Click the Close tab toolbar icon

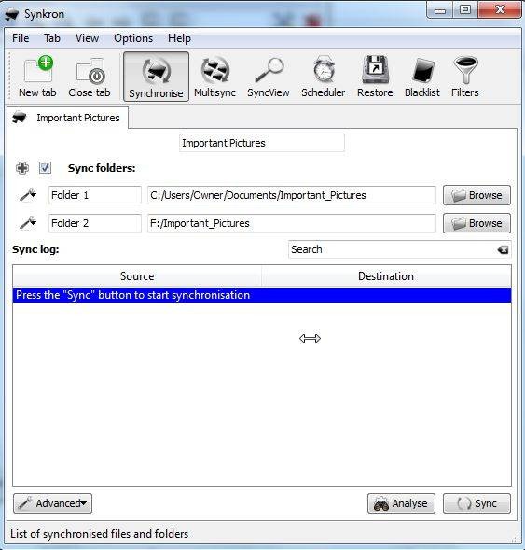click(x=90, y=77)
